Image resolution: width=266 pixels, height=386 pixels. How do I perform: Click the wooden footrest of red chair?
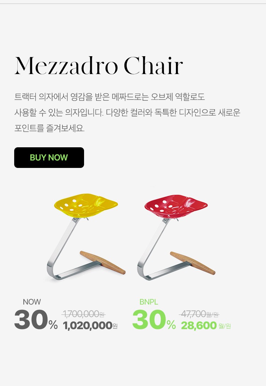[x=193, y=263]
